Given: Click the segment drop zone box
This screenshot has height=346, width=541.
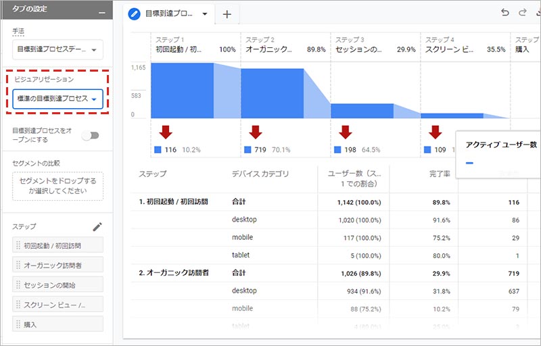Looking at the screenshot, I should (x=57, y=186).
